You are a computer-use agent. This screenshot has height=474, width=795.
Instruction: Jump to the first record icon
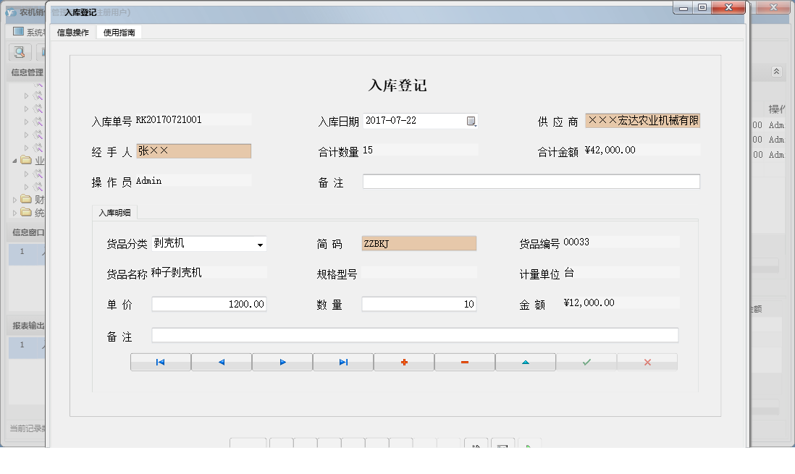161,362
